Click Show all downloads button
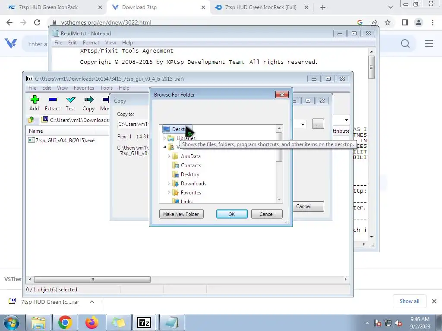The image size is (442, 331). click(409, 301)
